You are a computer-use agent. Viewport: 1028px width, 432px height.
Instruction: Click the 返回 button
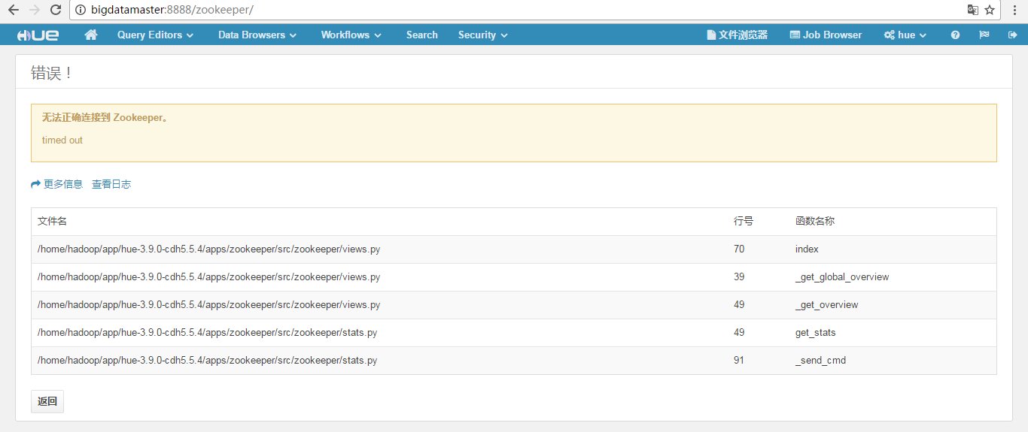[47, 401]
